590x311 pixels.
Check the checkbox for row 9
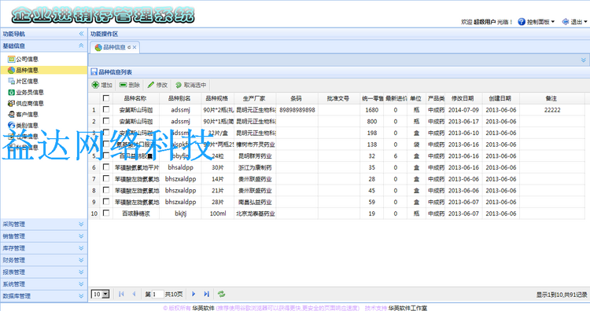(x=106, y=201)
